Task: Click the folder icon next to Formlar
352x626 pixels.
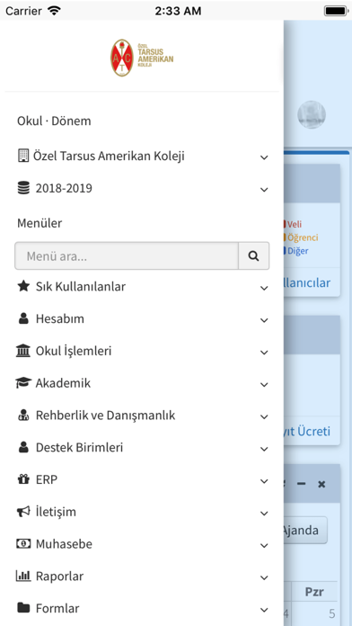Action: [23, 608]
